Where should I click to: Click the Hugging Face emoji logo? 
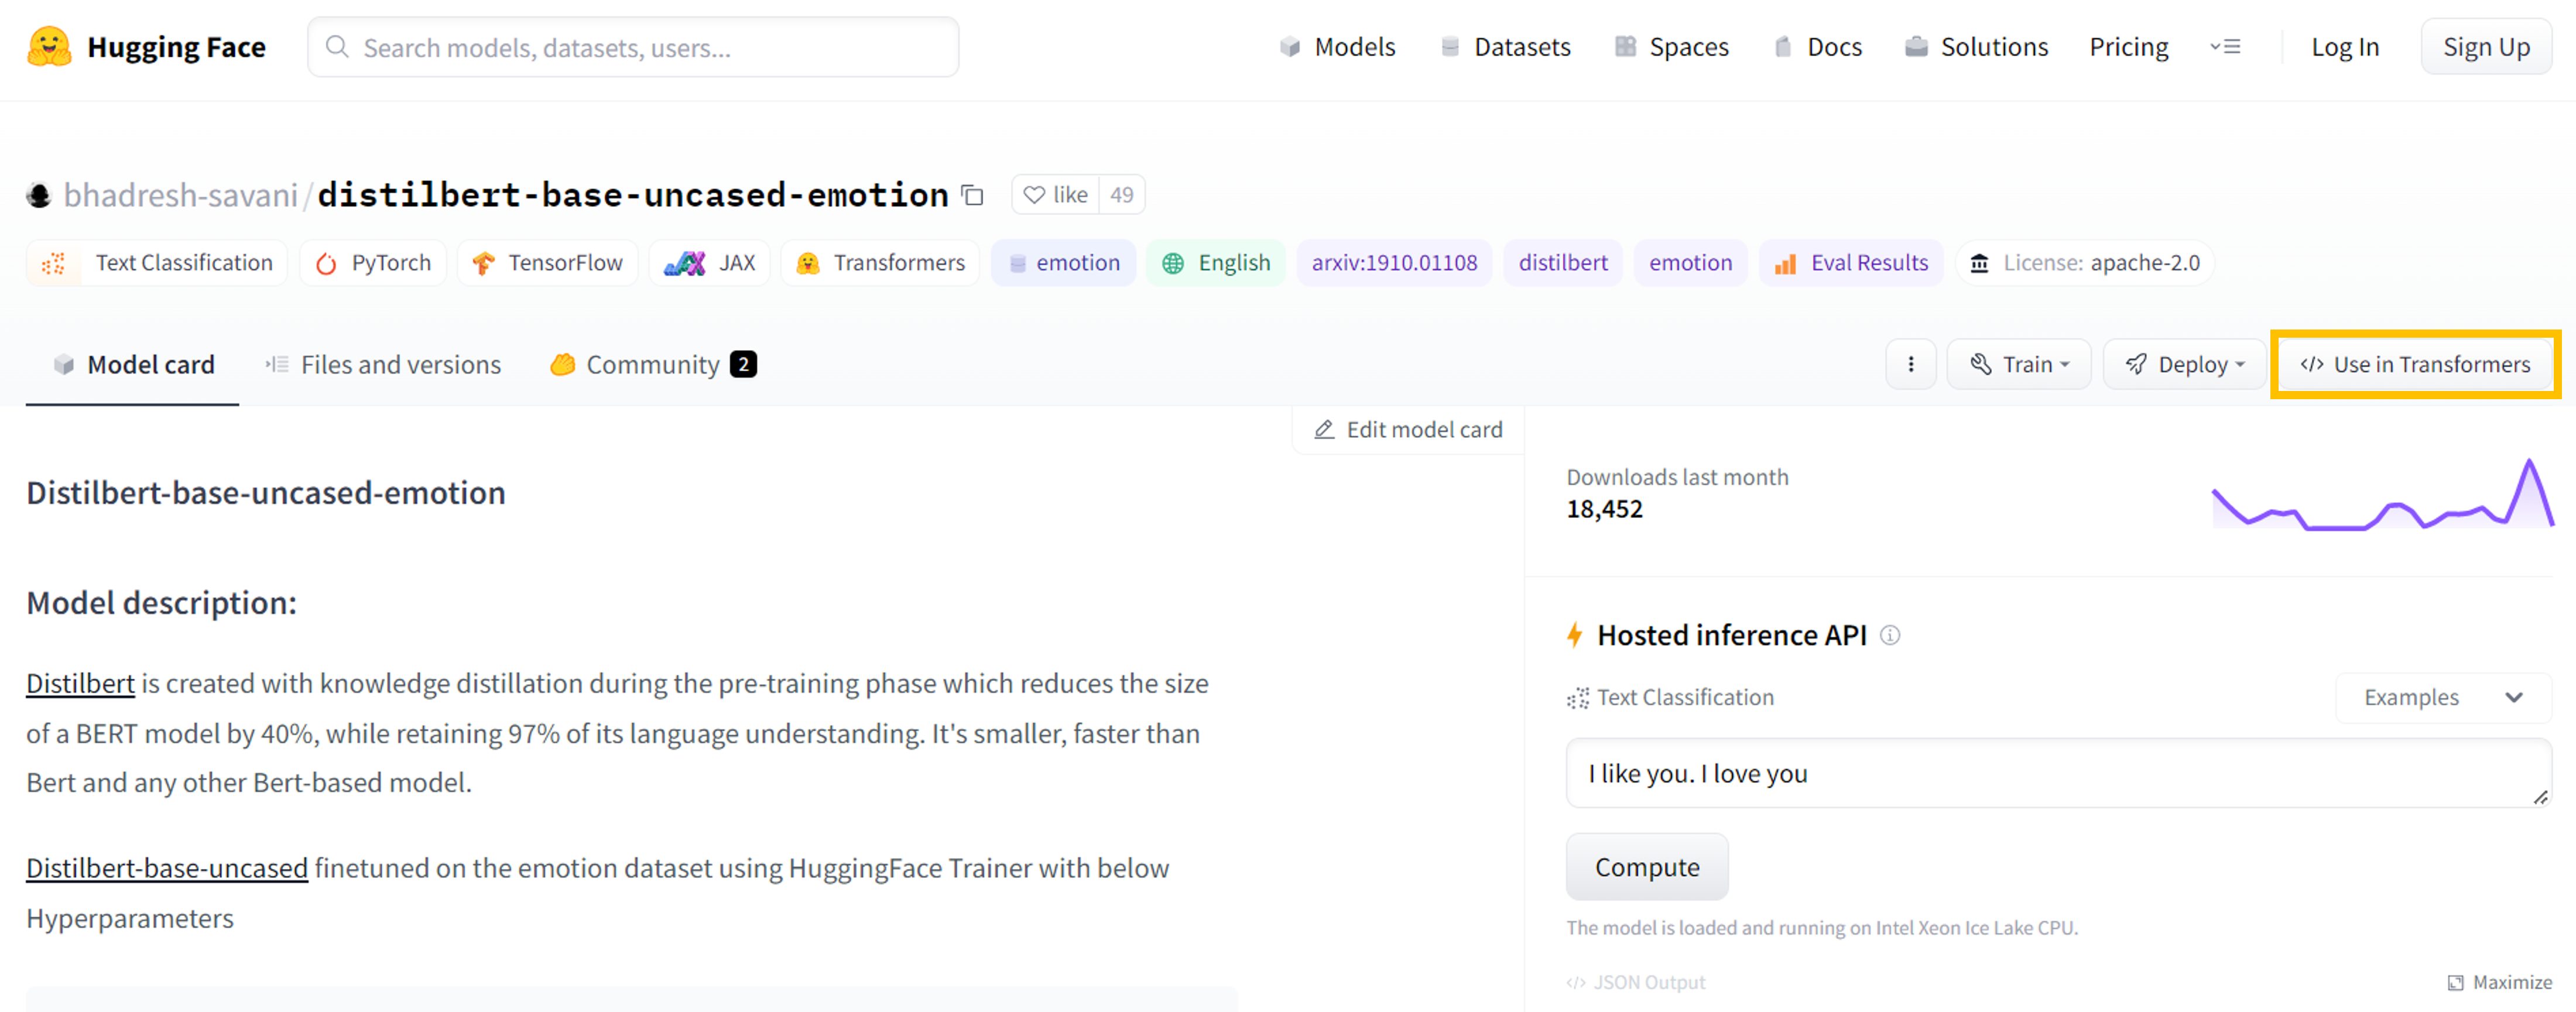tap(49, 47)
